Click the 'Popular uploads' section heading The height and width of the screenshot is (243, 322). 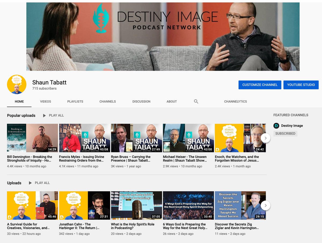pos(21,116)
